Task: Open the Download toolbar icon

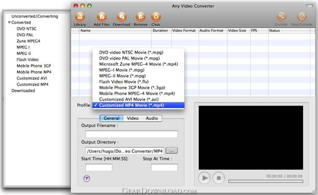Action: pos(122,17)
